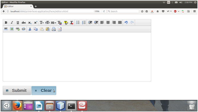198x112 pixels.
Task: Apply strikethrough to text
Action: click(24, 23)
